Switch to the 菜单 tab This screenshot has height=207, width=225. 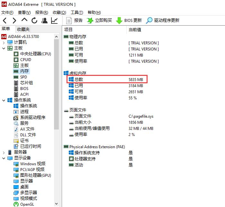(x=6, y=29)
